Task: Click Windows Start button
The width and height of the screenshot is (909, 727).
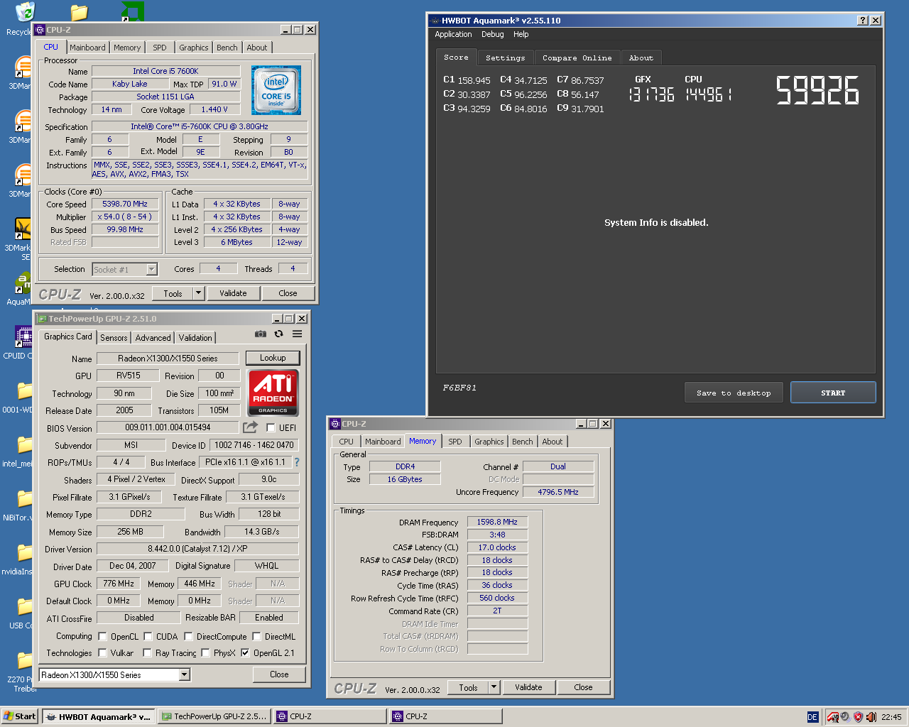Action: tap(19, 716)
